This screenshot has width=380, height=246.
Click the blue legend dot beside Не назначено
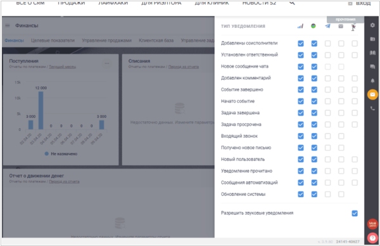47,153
